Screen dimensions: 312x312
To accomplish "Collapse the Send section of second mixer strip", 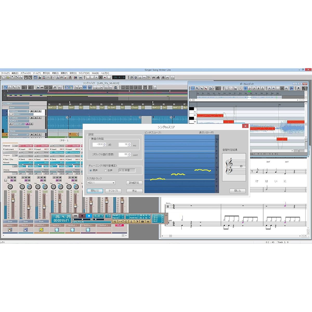I will (x=19, y=159).
